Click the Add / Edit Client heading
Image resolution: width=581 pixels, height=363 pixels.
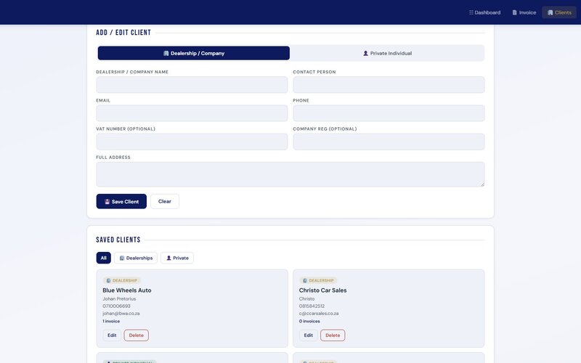(123, 33)
